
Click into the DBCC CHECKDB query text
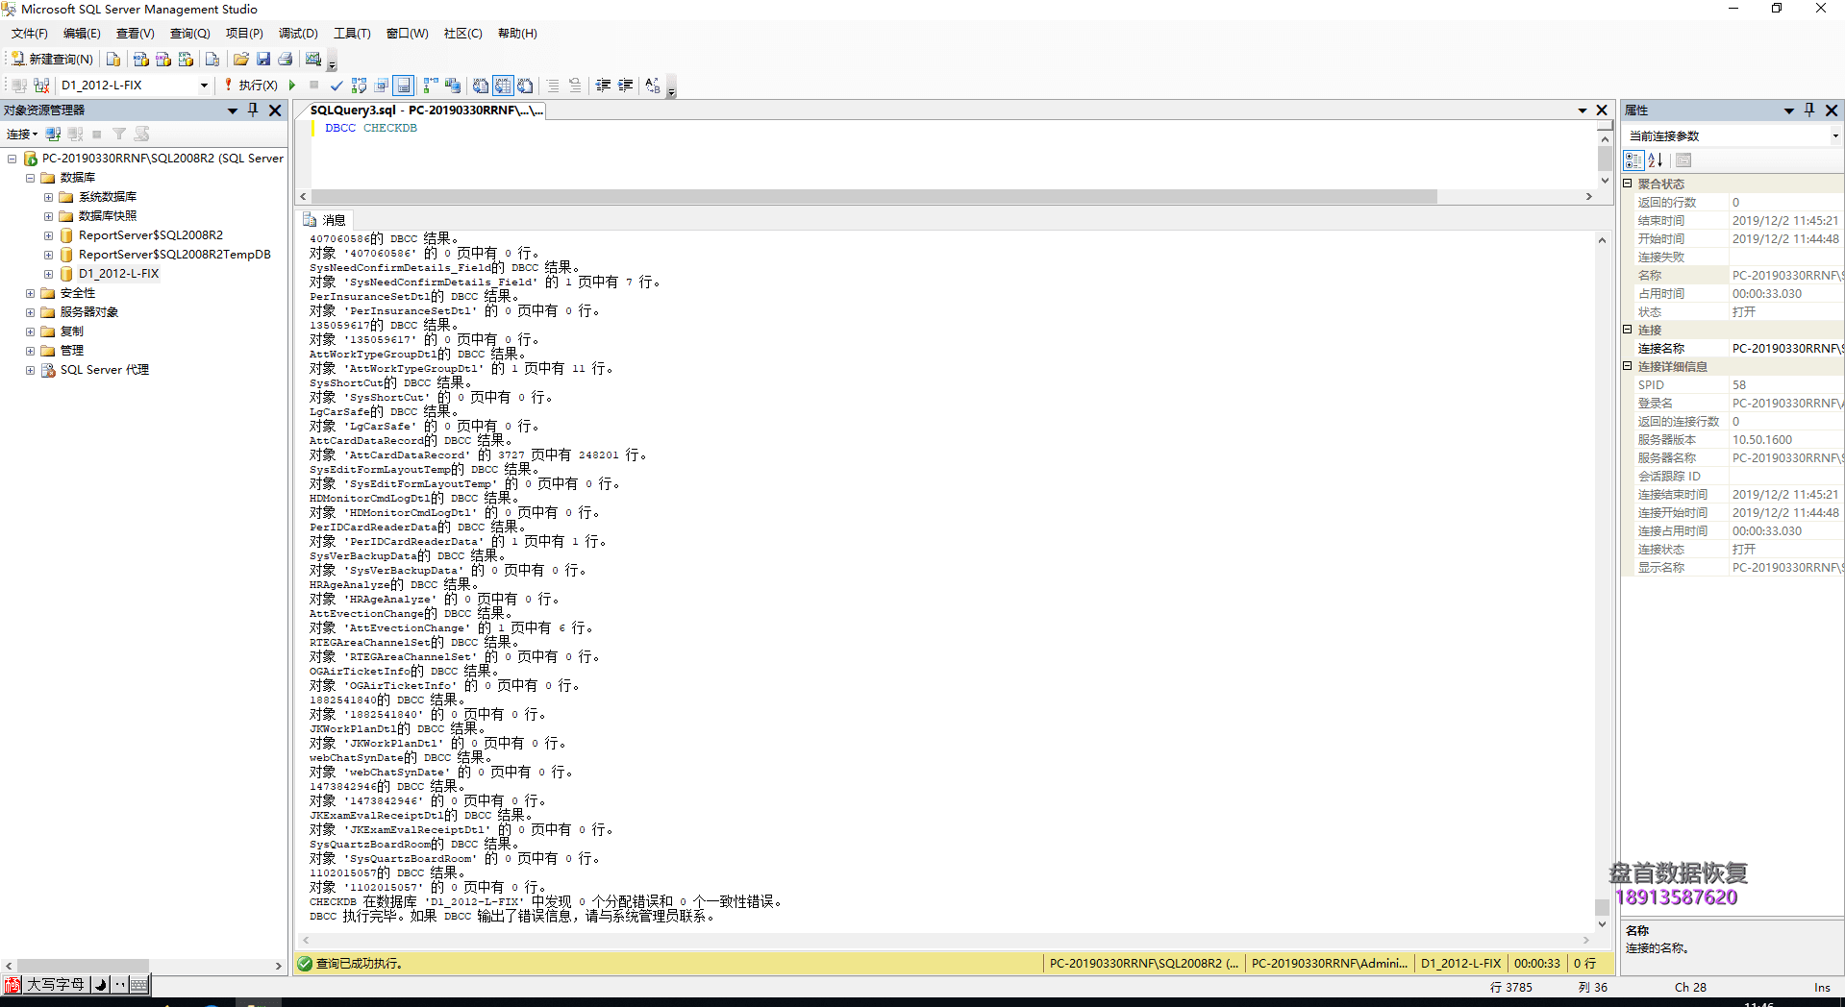tap(371, 128)
